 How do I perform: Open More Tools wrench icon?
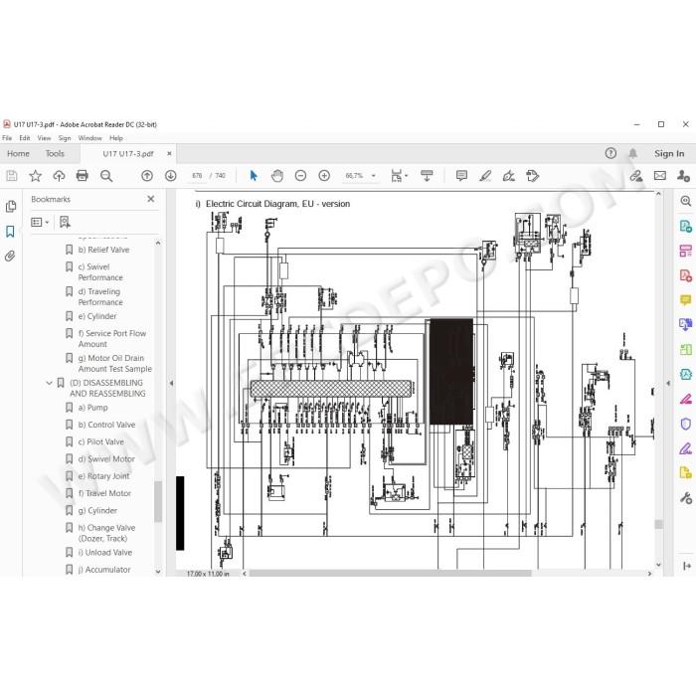[685, 498]
